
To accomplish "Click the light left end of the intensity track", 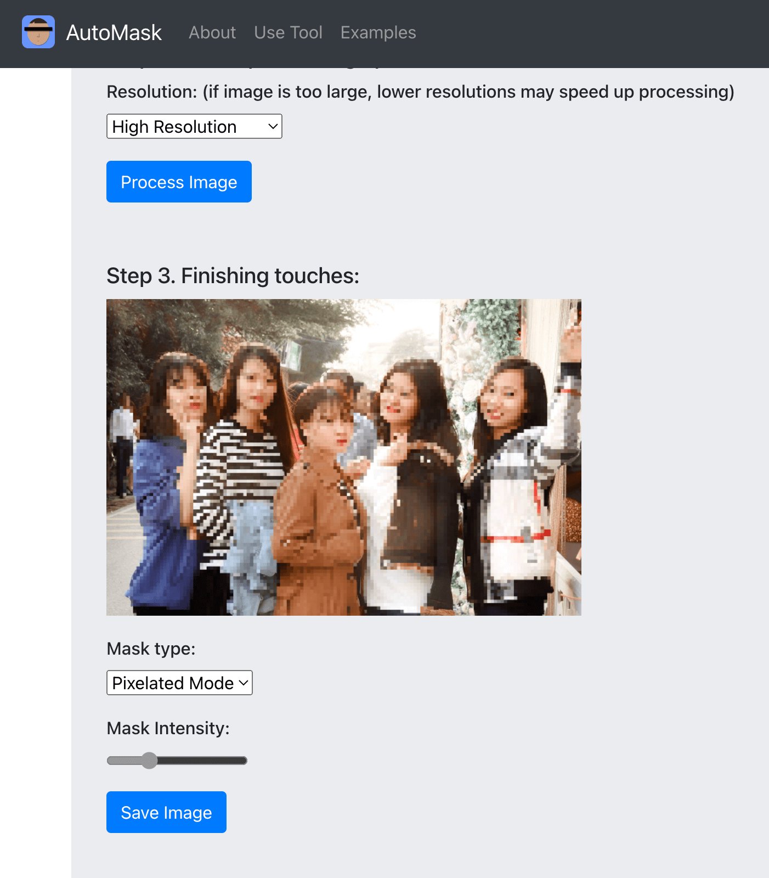I will pos(118,761).
